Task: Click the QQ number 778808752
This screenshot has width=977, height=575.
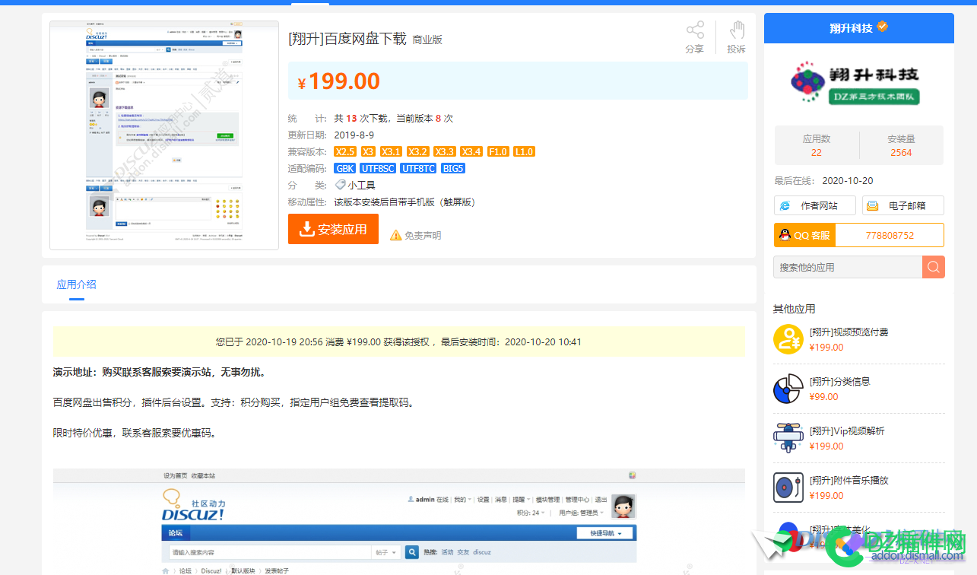Action: (890, 235)
